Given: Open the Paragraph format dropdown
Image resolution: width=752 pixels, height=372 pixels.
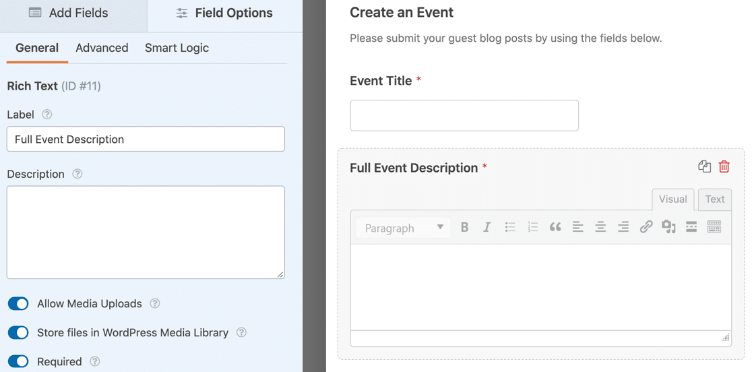Looking at the screenshot, I should (404, 228).
